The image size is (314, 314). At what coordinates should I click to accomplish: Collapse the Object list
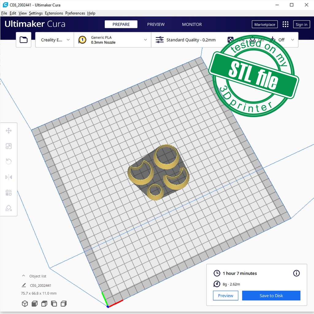click(x=24, y=276)
